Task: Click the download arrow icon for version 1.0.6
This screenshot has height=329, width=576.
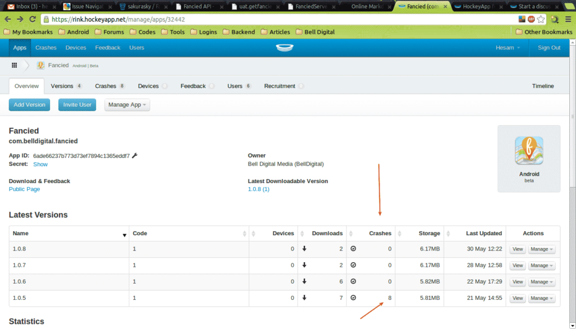Action: point(304,281)
